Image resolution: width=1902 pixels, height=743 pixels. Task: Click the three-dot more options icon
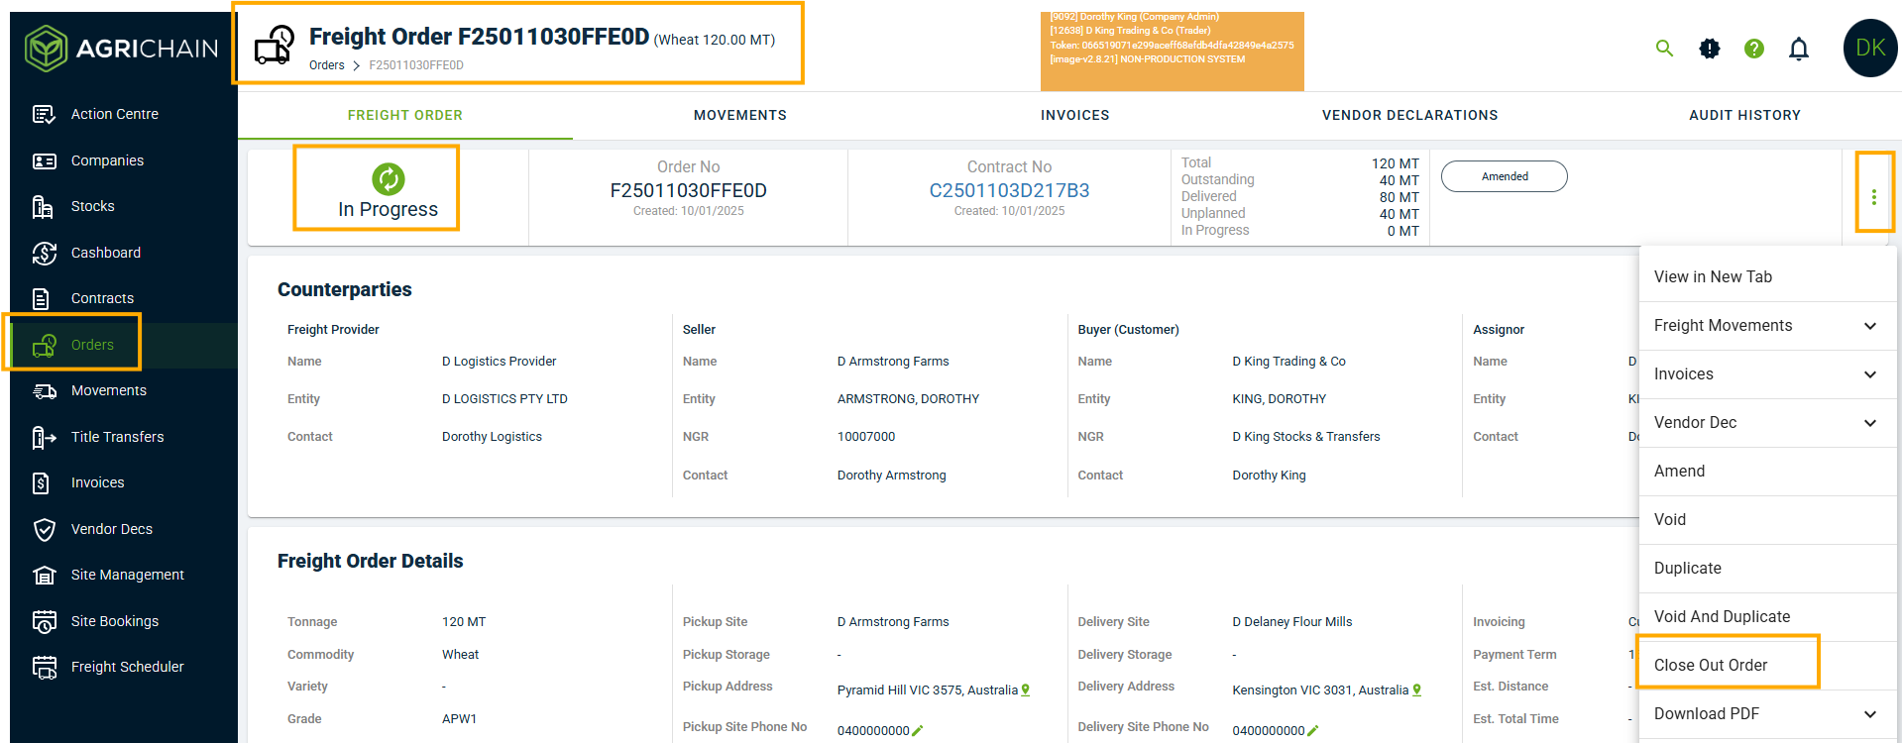1873,197
